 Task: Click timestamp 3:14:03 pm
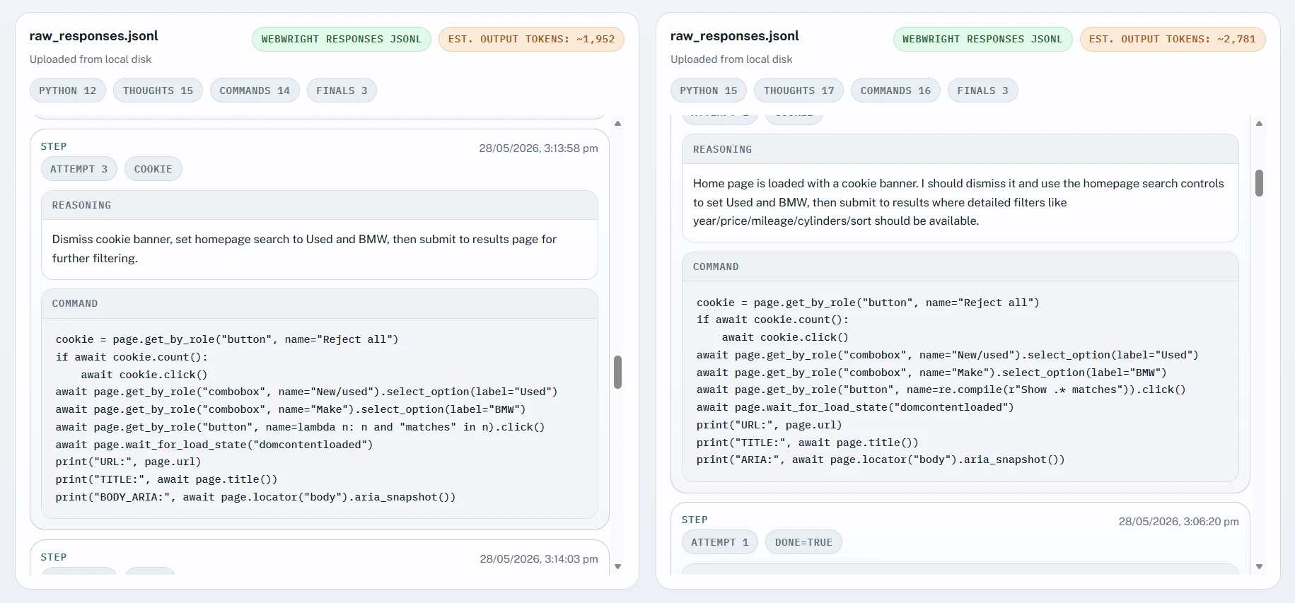(539, 559)
